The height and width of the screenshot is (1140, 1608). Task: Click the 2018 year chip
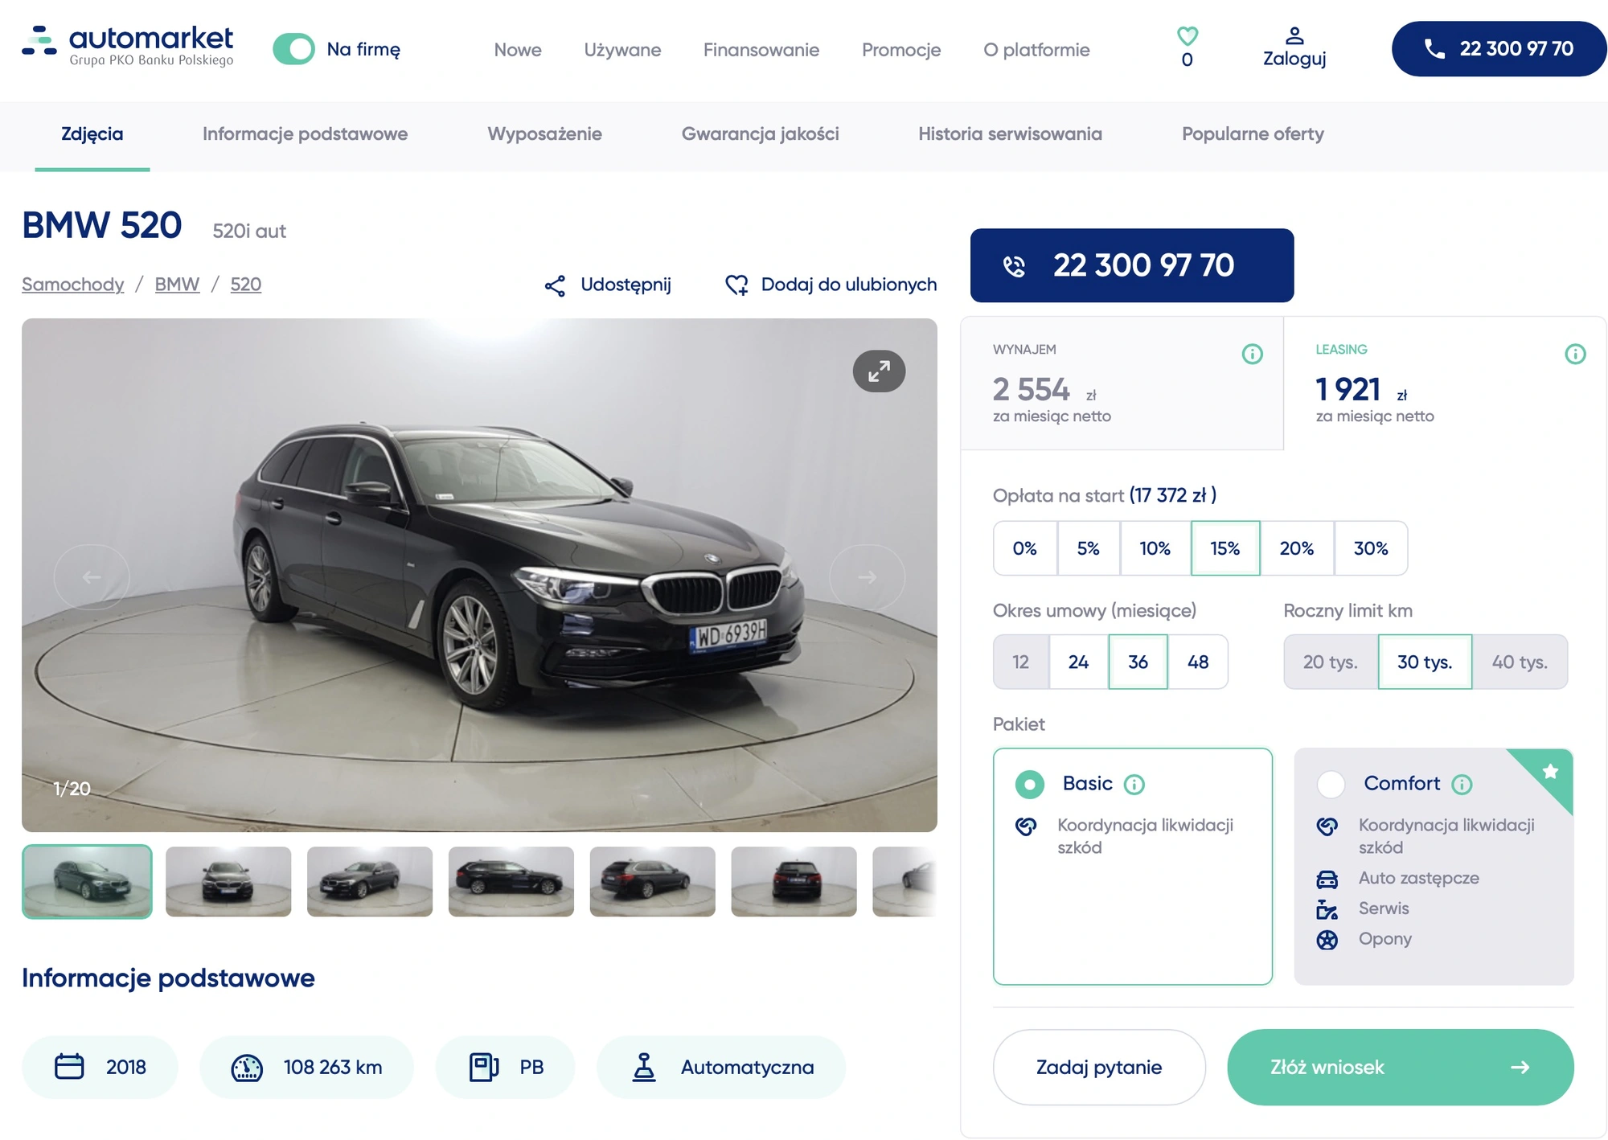click(x=100, y=1067)
